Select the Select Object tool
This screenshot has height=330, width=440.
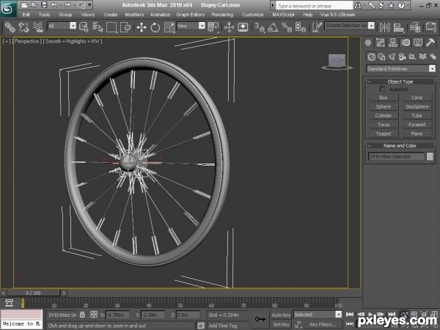point(84,27)
